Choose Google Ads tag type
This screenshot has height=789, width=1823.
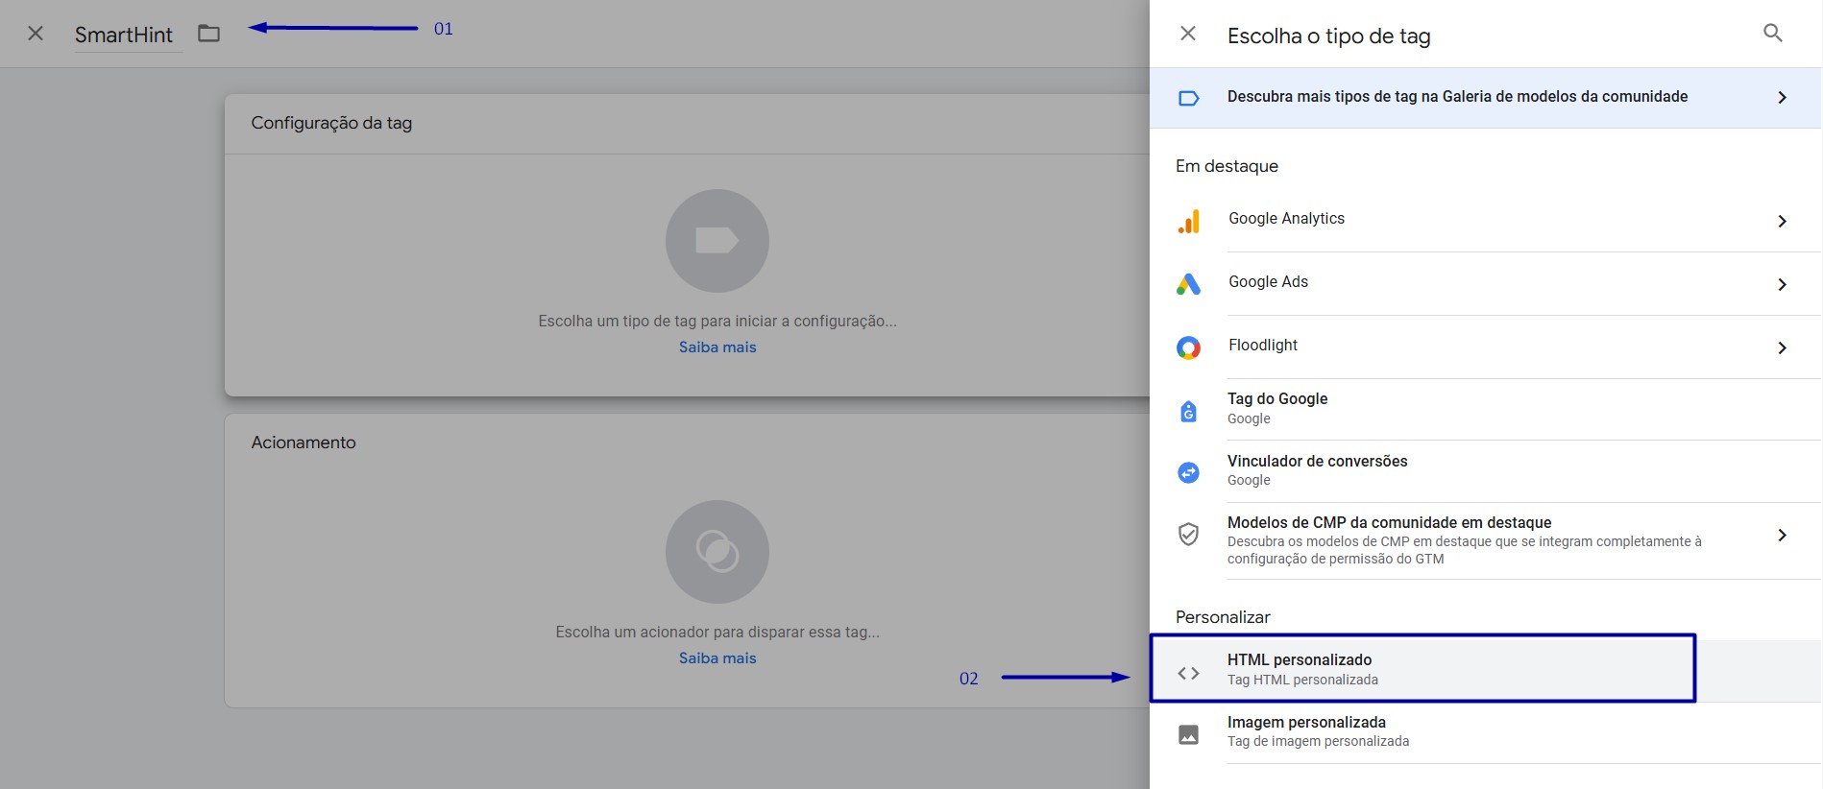pos(1486,283)
